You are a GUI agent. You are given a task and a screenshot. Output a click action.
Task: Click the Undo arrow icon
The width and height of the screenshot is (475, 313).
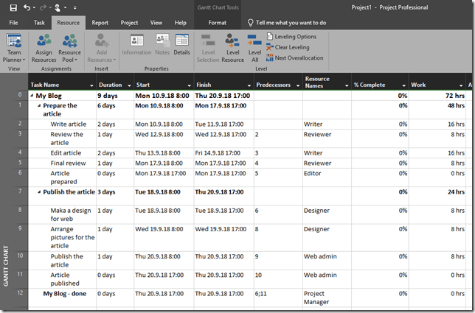[x=27, y=7]
